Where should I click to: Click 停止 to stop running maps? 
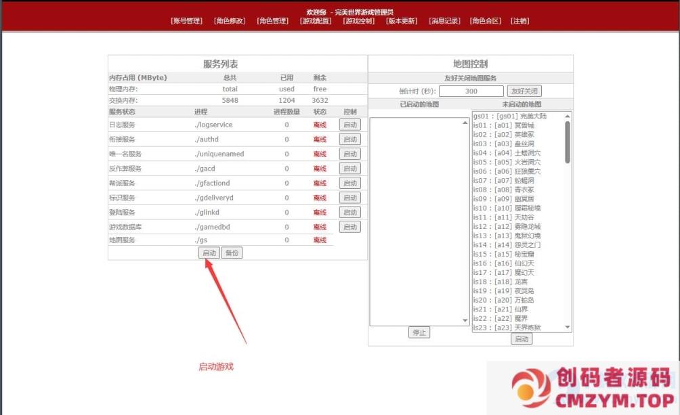(419, 332)
